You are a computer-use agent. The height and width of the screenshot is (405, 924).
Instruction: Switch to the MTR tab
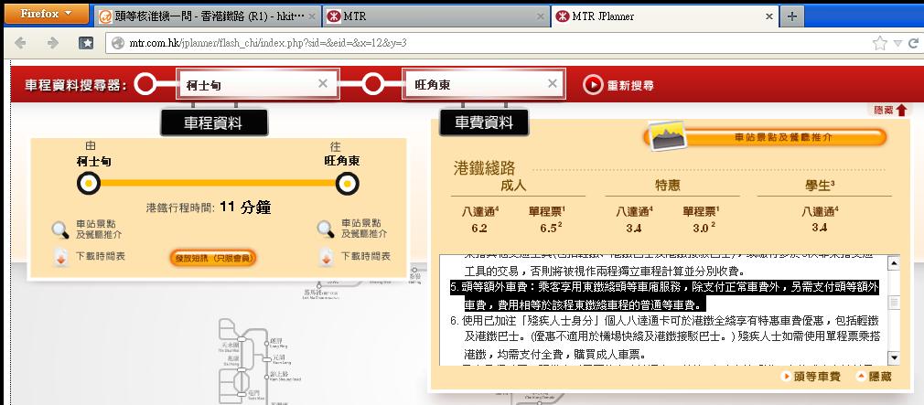coord(436,16)
